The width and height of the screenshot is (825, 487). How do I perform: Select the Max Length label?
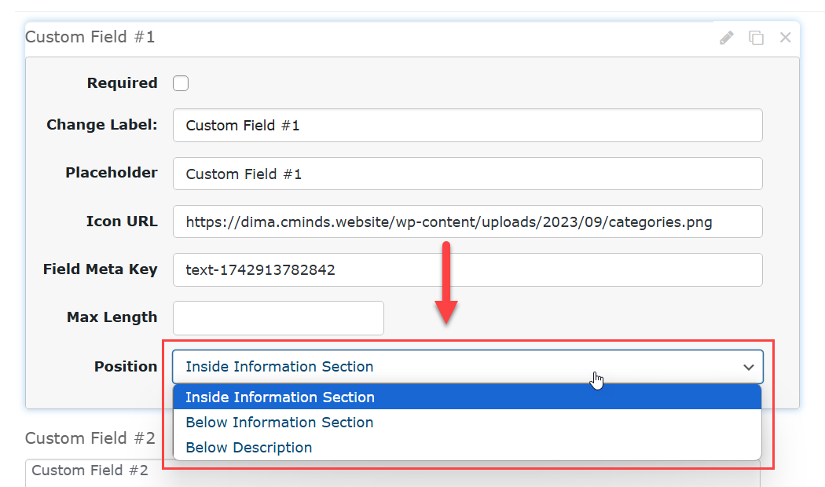pyautogui.click(x=112, y=317)
